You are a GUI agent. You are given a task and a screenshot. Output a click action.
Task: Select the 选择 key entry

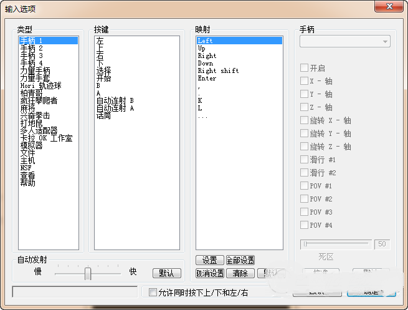[x=103, y=70]
